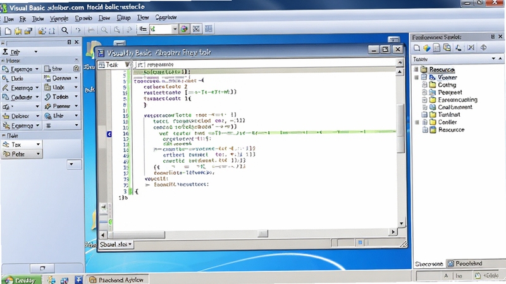Open the 'Ptaebend Aplciew' taskbar window button
This screenshot has height=284, width=506.
(117, 280)
